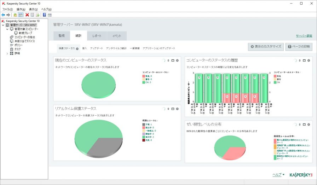Select the 一般情報 statistics page
This screenshot has width=317, height=185.
click(135, 48)
